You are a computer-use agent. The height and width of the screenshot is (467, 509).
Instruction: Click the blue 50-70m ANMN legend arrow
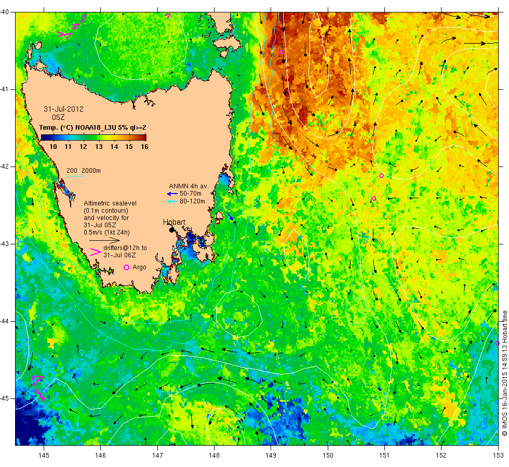tap(172, 194)
